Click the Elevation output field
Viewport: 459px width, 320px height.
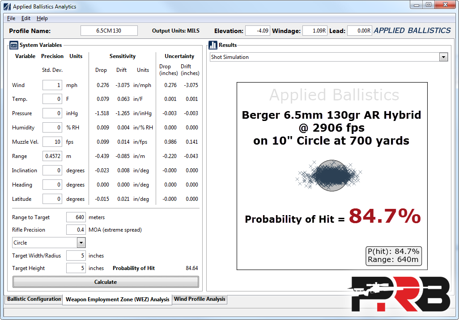258,31
